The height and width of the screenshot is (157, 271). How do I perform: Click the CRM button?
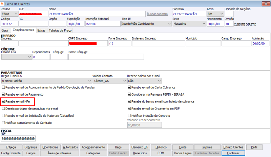(161, 153)
